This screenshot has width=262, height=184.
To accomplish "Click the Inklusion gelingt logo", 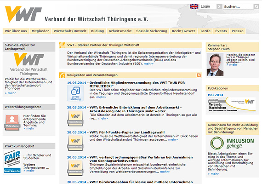I will click(232, 143).
